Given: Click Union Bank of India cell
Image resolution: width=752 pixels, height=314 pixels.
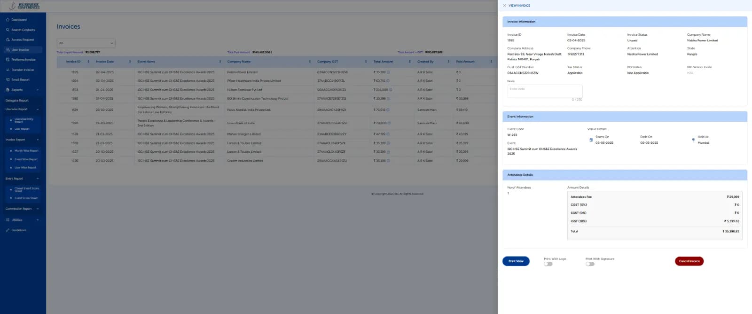Looking at the screenshot, I should (x=241, y=123).
